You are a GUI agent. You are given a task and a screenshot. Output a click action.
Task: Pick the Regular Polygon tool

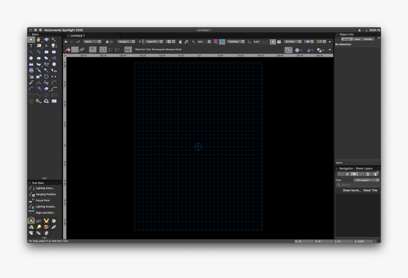[x=54, y=64]
